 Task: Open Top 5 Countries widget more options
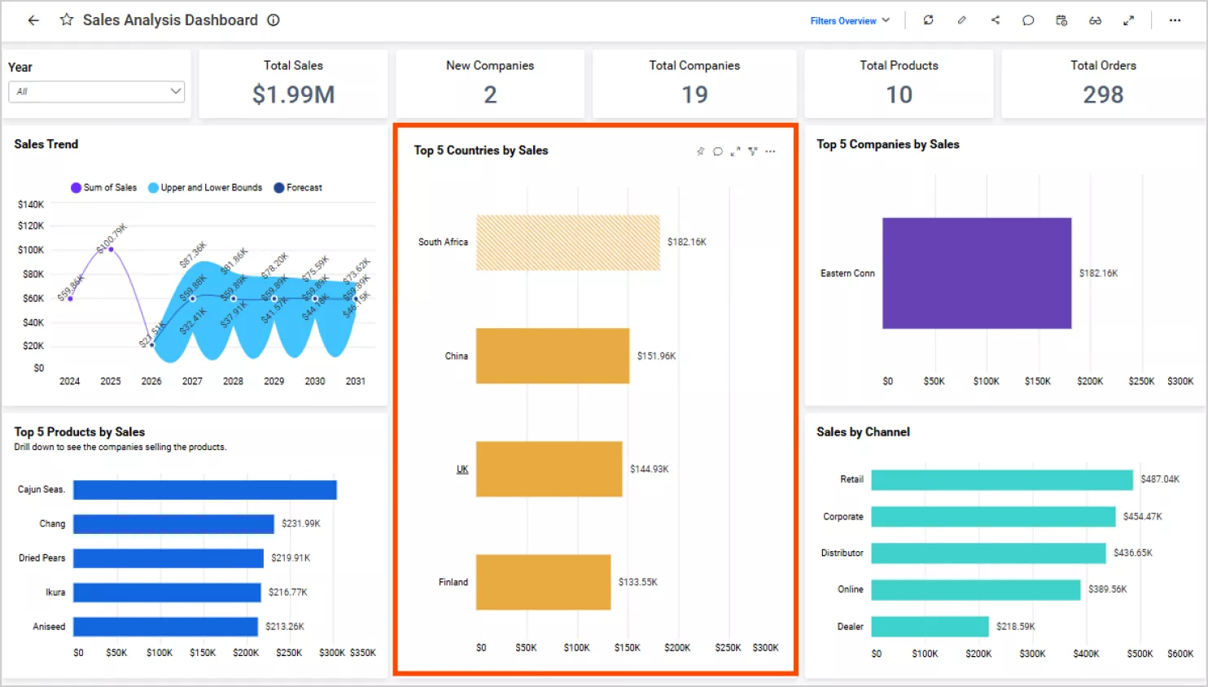pos(770,151)
